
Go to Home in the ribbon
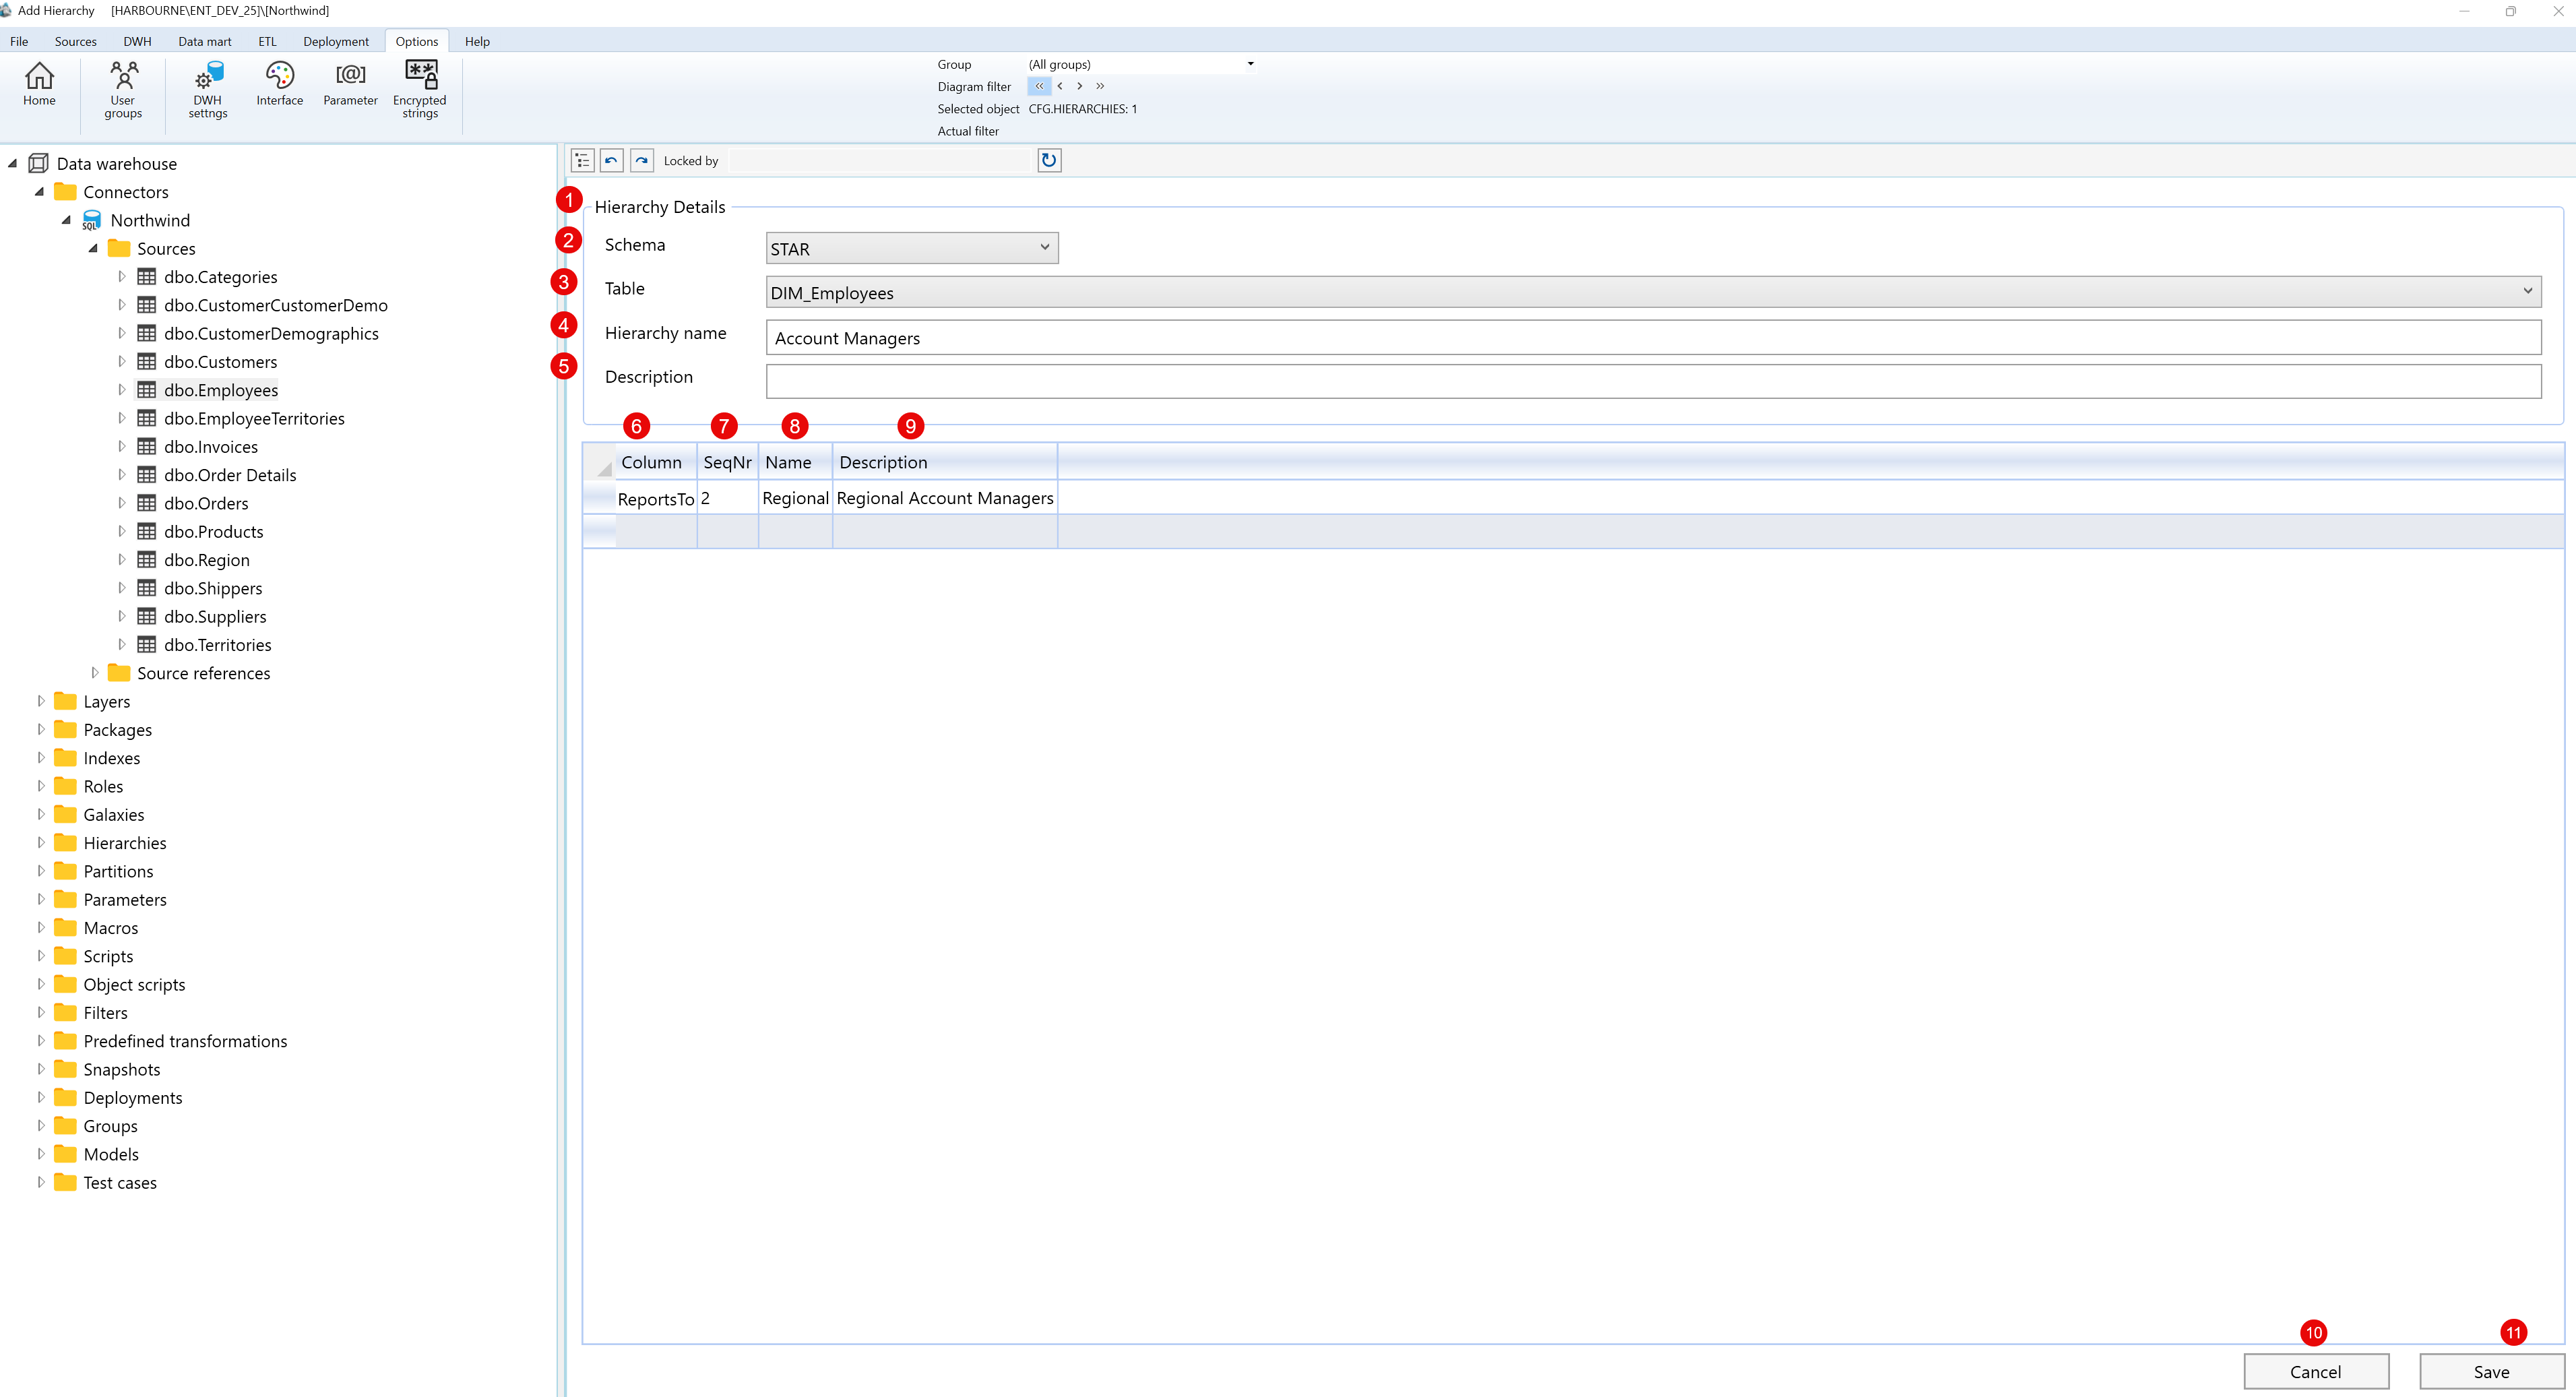pos(39,85)
